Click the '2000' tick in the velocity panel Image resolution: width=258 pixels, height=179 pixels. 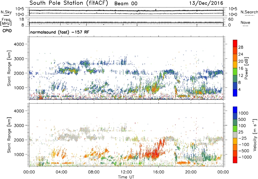(19, 140)
